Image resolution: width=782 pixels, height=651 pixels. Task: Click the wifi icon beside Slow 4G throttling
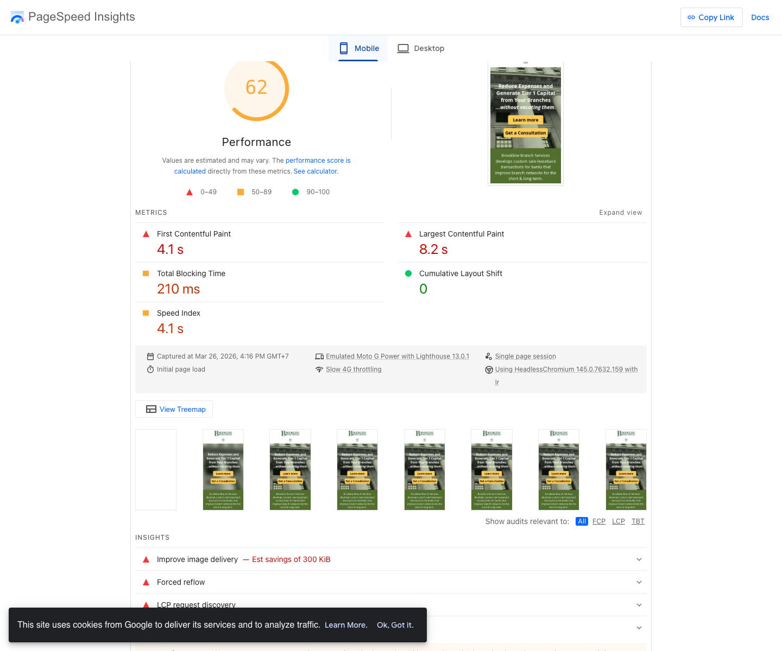pyautogui.click(x=320, y=369)
